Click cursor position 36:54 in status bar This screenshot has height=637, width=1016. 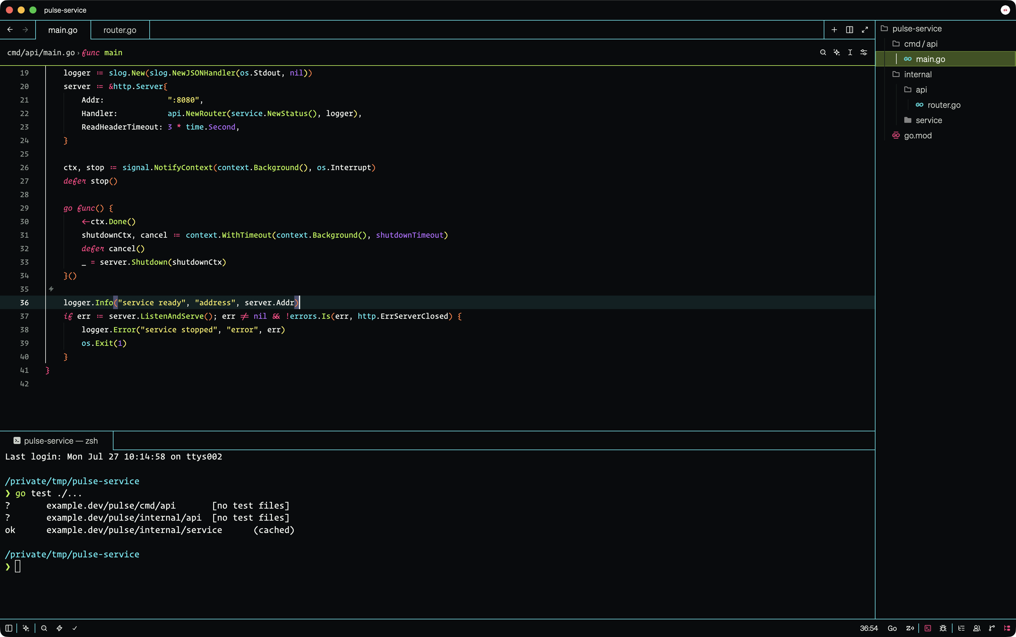pyautogui.click(x=868, y=628)
